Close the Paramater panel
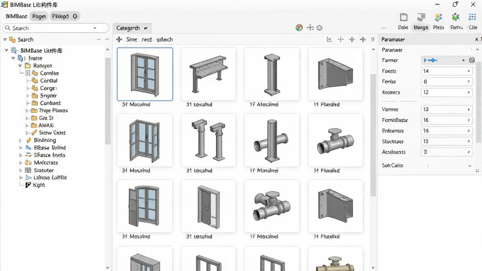Screen dimensions: 482x271 pos(477,40)
